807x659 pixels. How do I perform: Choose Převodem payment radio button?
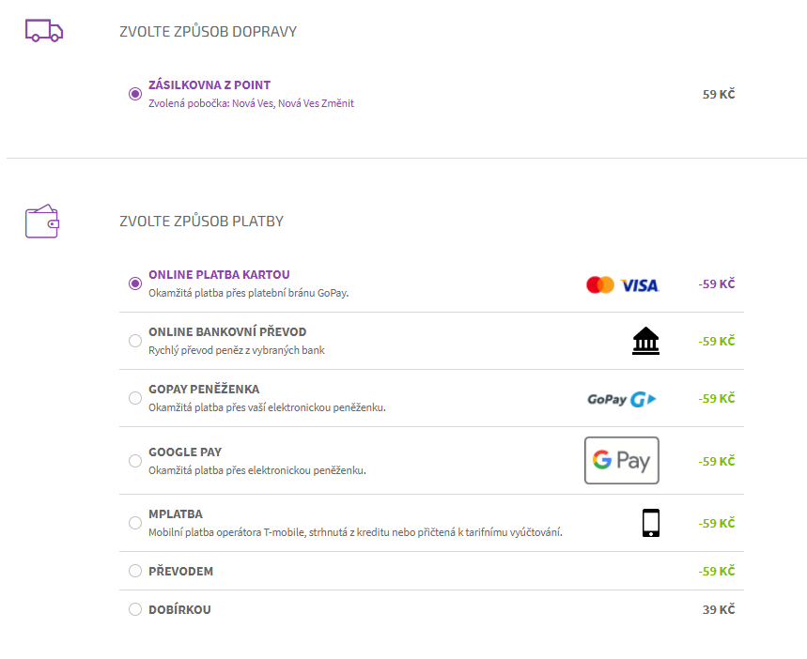pos(135,571)
